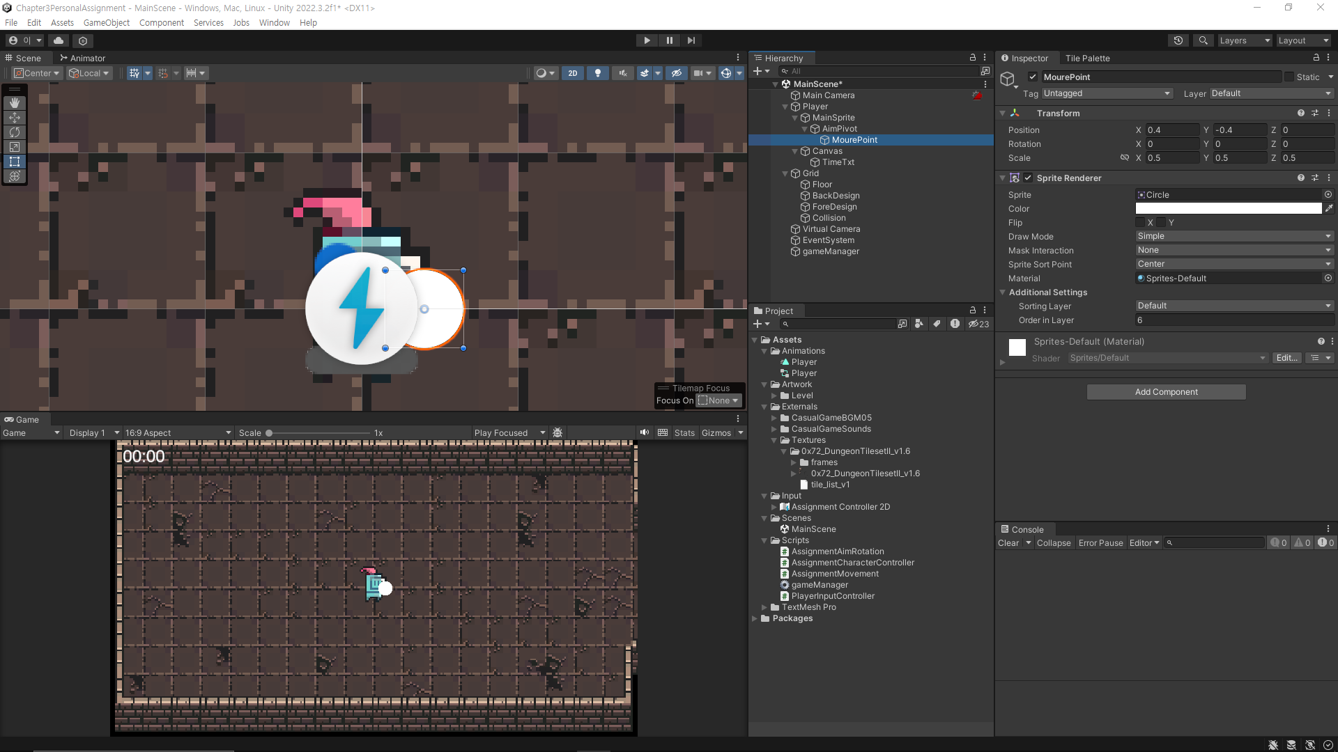Viewport: 1338px width, 752px height.
Task: Open the Tag Untagged dropdown
Action: coord(1107,93)
